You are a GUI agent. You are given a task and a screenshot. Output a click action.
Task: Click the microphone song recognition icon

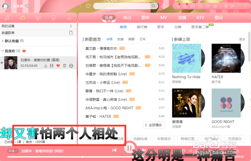click(163, 6)
